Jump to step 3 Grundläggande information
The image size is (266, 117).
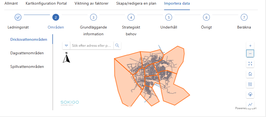(93, 18)
